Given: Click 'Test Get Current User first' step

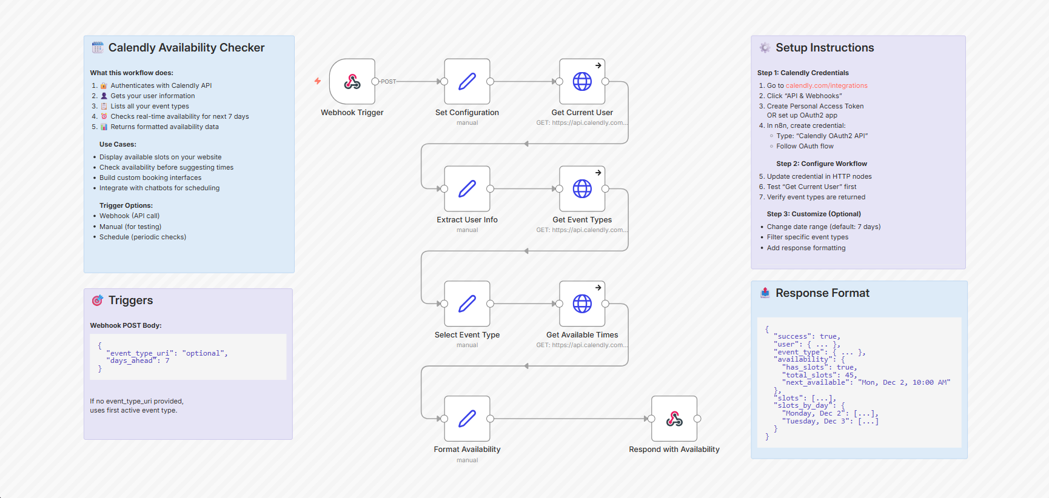Looking at the screenshot, I should point(811,187).
